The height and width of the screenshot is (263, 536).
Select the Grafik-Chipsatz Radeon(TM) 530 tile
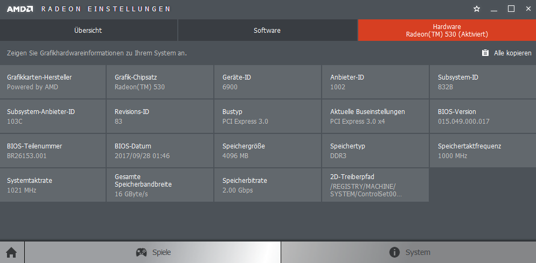[x=160, y=82]
